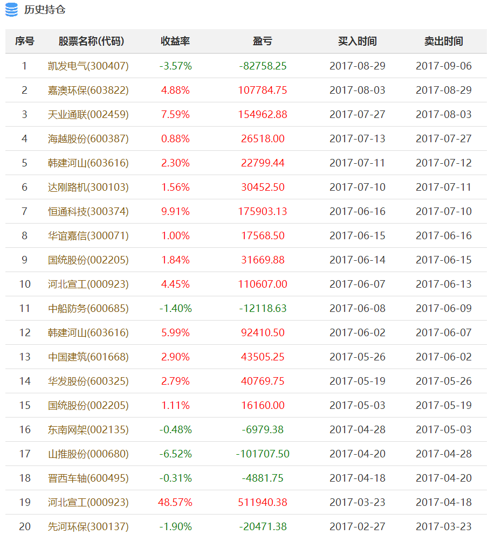The width and height of the screenshot is (488, 542).
Task: Click the 卖出时间 column header
Action: [x=444, y=41]
